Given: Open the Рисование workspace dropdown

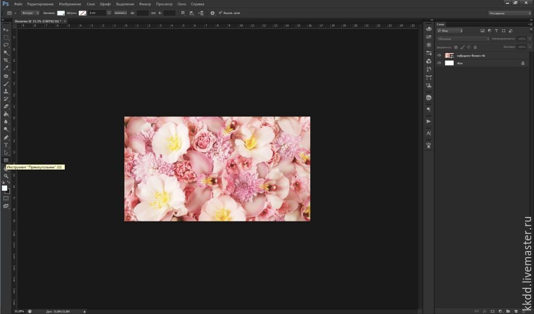Looking at the screenshot, I should coord(509,13).
